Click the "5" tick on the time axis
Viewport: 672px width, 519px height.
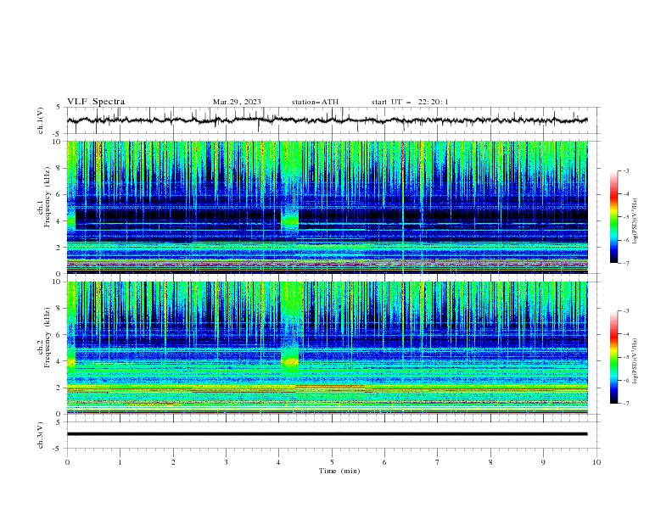coord(332,462)
